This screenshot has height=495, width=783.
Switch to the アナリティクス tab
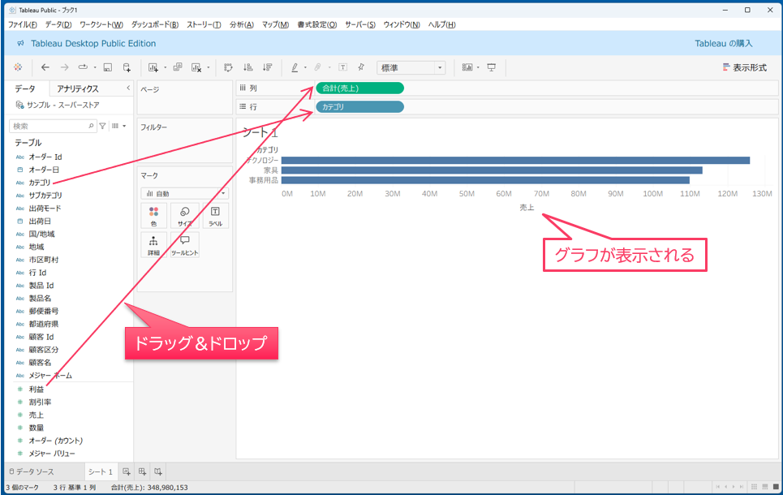point(78,88)
